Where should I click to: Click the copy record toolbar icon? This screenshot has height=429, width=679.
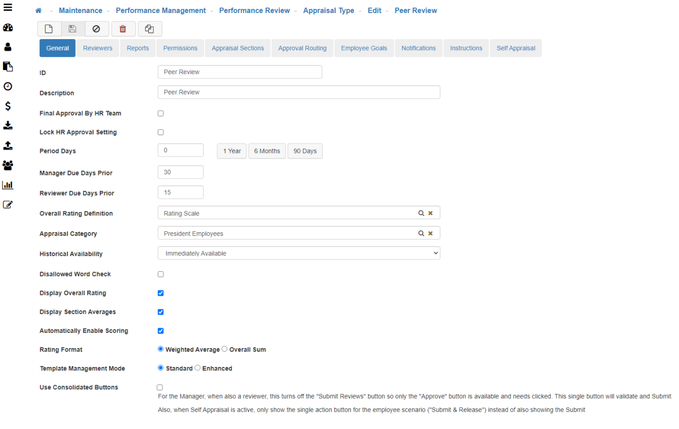149,29
